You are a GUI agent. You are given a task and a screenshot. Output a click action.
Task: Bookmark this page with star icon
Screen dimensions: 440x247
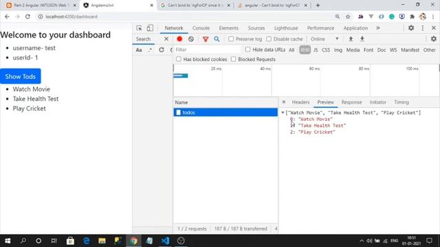point(348,16)
